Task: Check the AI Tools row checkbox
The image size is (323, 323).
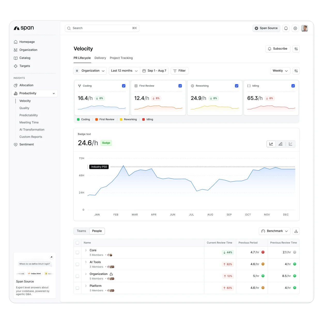Action: (x=77, y=264)
